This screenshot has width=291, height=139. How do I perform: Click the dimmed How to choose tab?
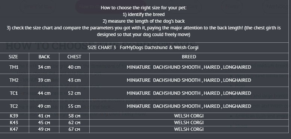pyautogui.click(x=111, y=7)
